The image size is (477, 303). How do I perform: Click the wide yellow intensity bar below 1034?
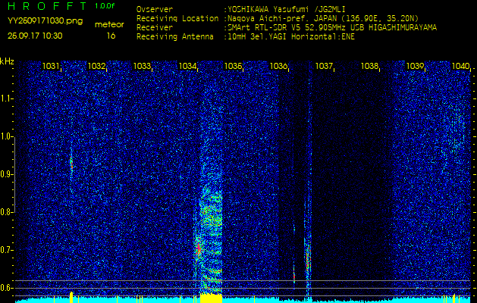(x=211, y=298)
